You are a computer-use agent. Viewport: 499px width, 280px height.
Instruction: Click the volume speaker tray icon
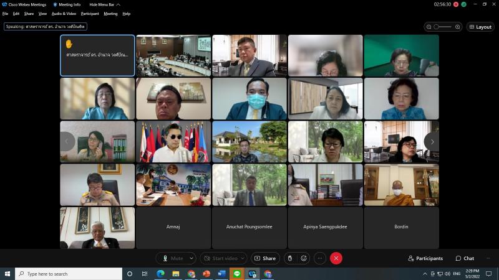tap(447, 274)
